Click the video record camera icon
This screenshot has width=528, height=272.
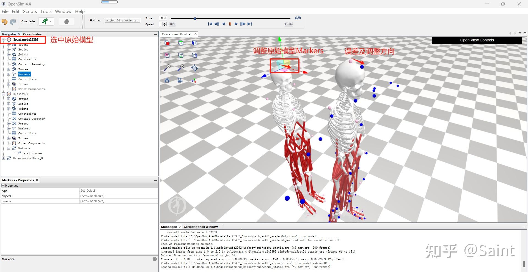click(180, 80)
